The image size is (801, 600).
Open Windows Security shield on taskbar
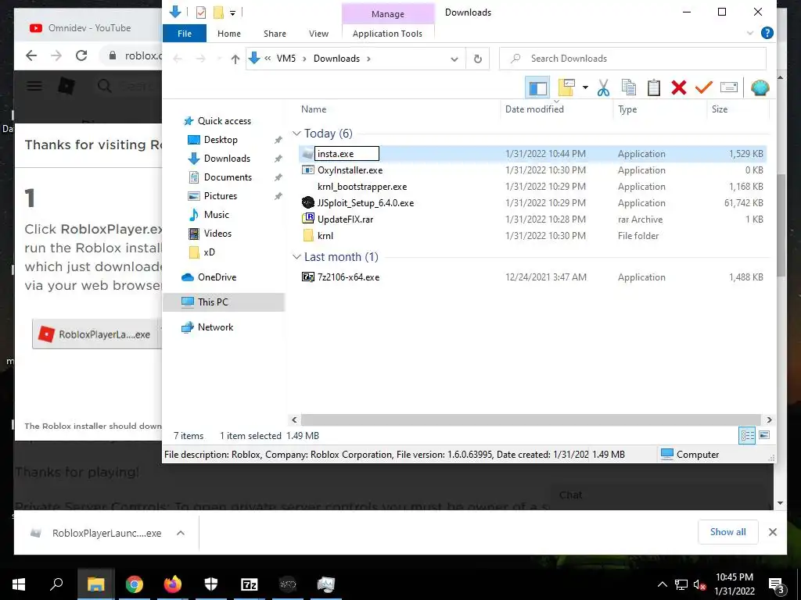[x=211, y=584]
